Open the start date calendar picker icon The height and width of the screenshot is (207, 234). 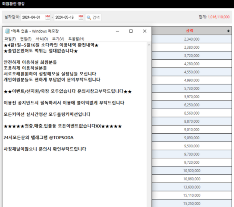[48, 17]
